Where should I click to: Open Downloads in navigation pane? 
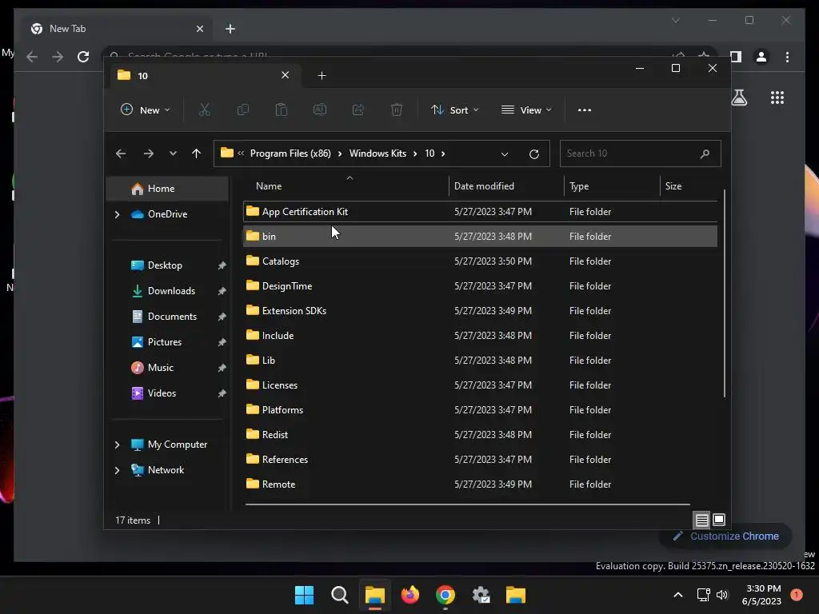pyautogui.click(x=171, y=291)
